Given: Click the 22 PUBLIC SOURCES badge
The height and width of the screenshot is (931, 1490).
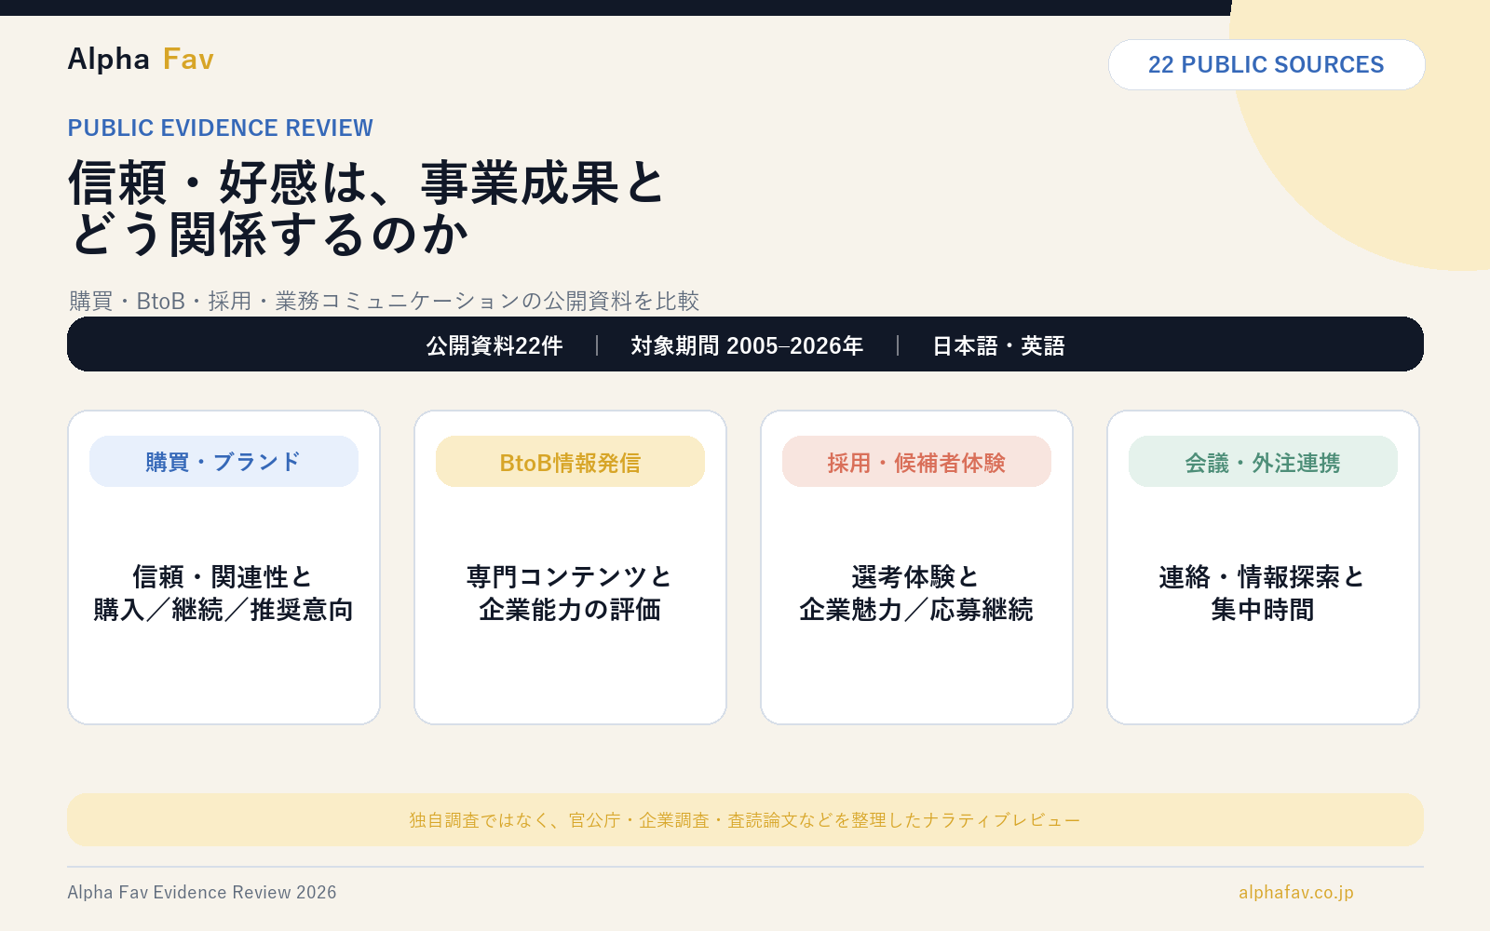Looking at the screenshot, I should click(1266, 64).
